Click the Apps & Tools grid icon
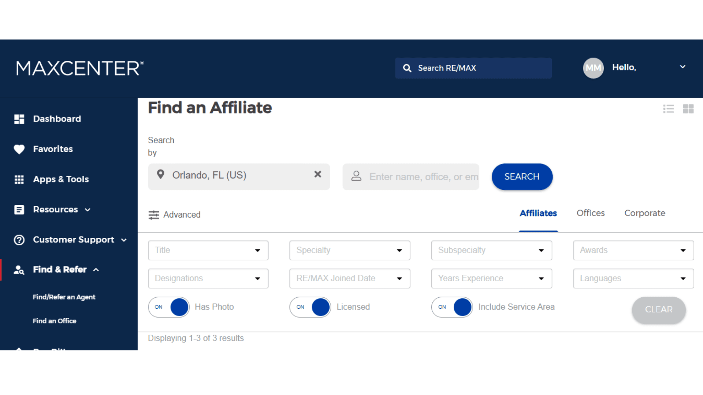 point(19,180)
